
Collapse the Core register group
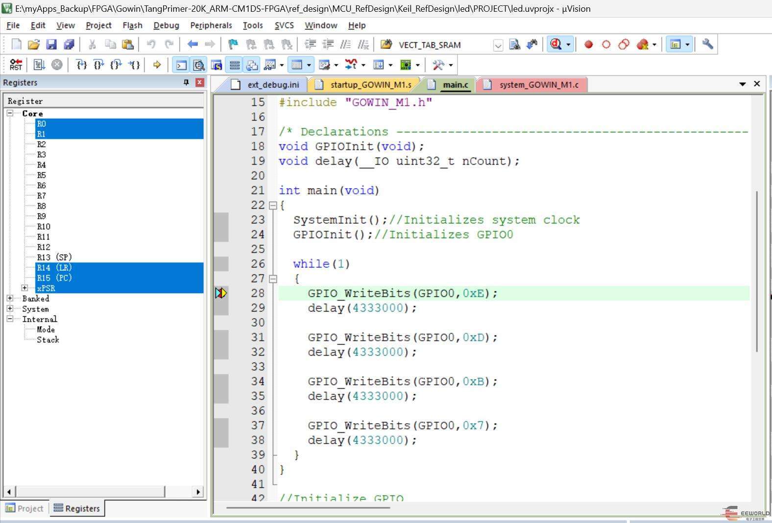(x=10, y=113)
